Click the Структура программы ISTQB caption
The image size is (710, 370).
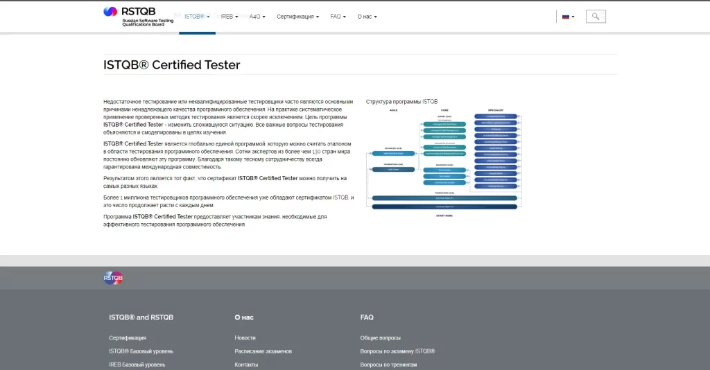pos(401,102)
